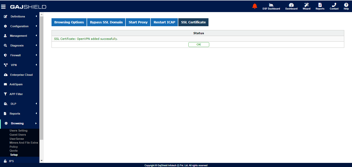Open Policy submenu link
352x167 pixels.
pos(14,147)
